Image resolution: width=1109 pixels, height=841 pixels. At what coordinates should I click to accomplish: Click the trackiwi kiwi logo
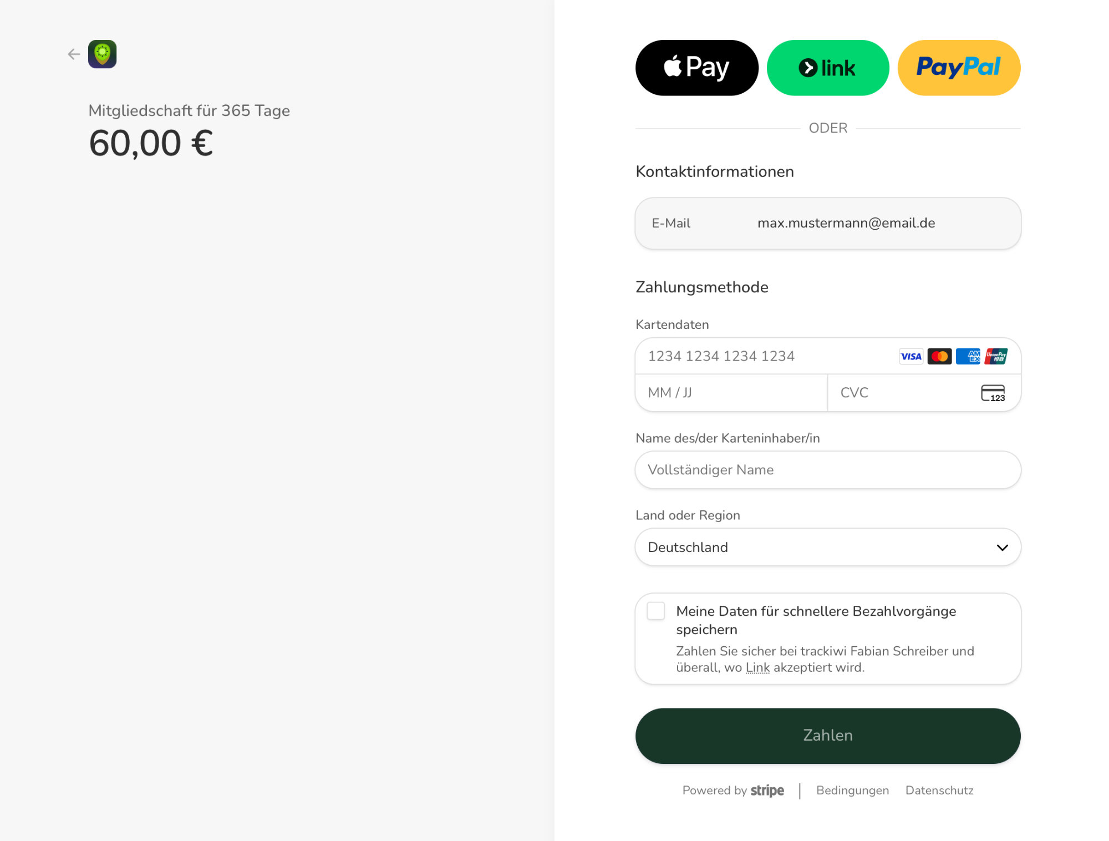pos(103,54)
